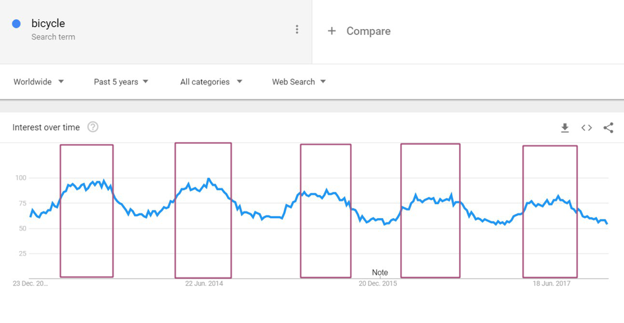Open the embed code icon
Viewport: 624px width, 323px height.
[x=586, y=127]
